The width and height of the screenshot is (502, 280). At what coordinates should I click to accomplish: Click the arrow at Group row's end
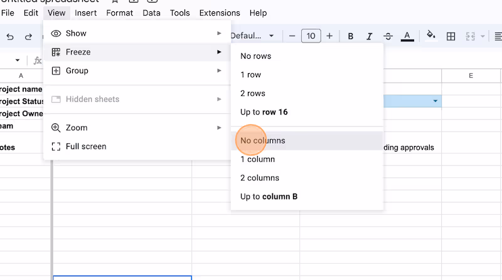click(219, 70)
